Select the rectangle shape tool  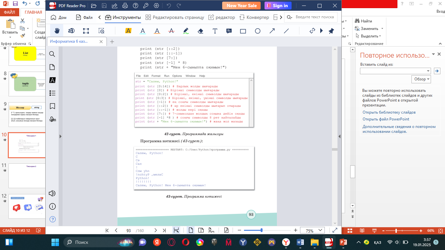click(243, 31)
